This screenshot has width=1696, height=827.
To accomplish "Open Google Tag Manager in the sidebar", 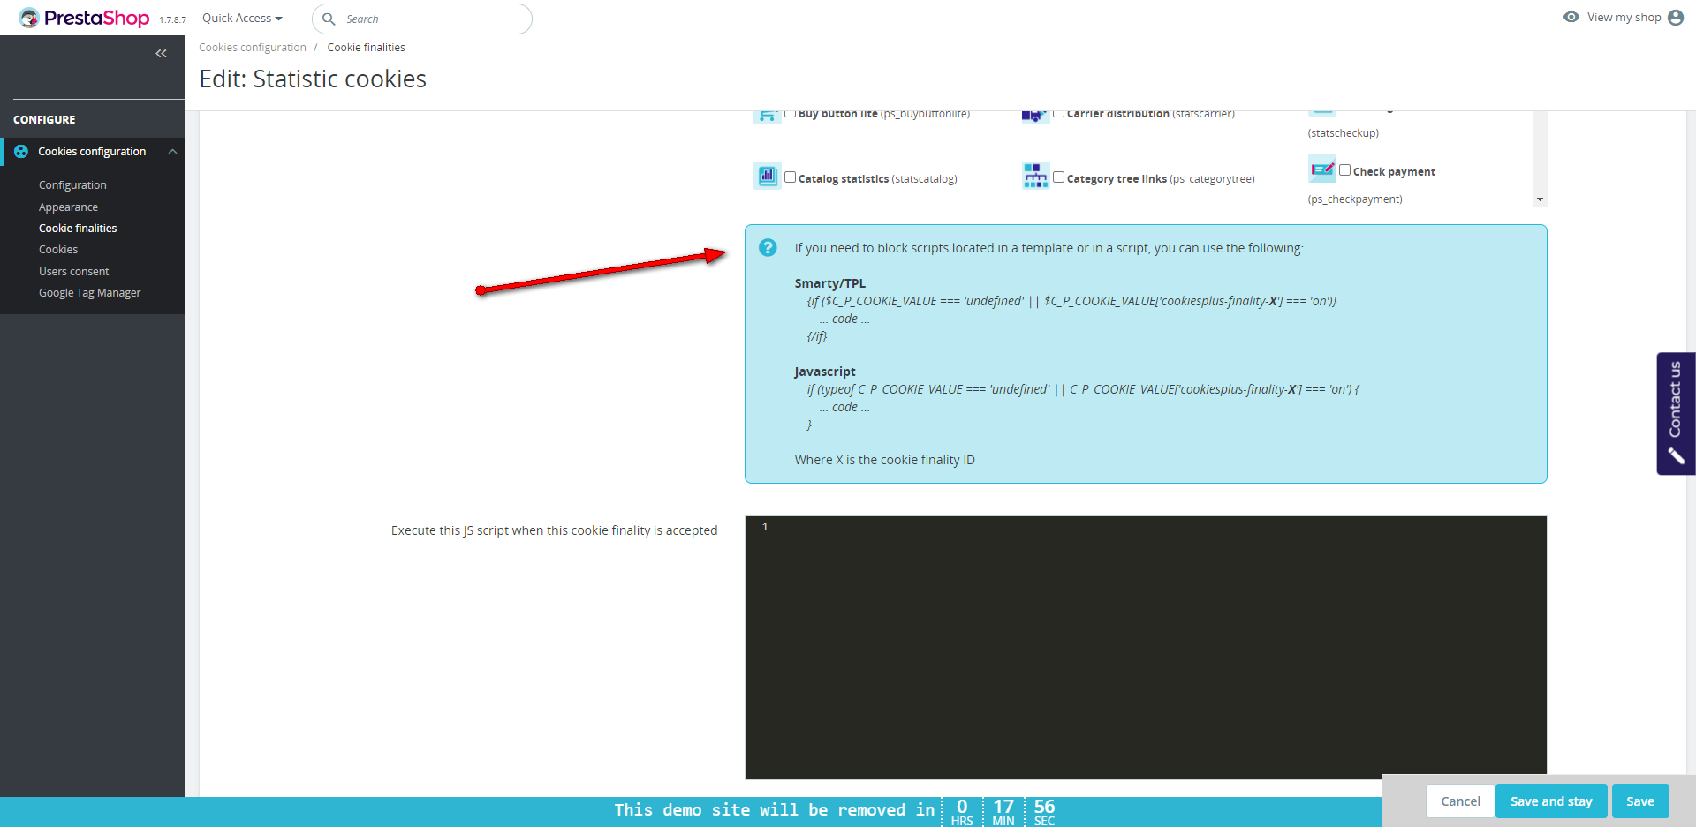I will pos(90,293).
